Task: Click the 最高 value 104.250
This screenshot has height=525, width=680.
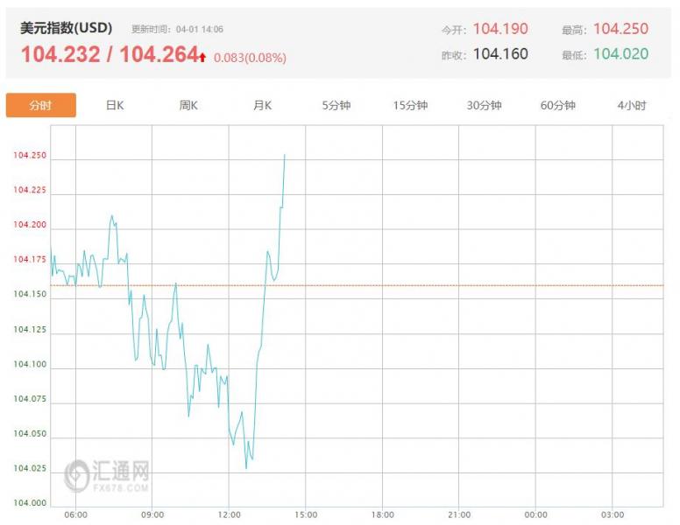Action: (x=620, y=29)
